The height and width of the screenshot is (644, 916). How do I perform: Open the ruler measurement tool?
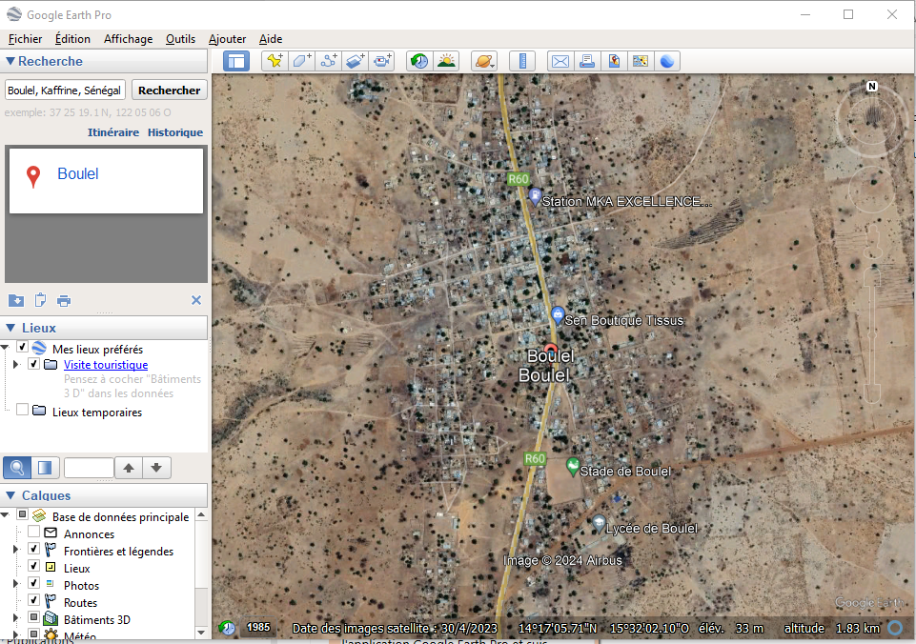[521, 61]
